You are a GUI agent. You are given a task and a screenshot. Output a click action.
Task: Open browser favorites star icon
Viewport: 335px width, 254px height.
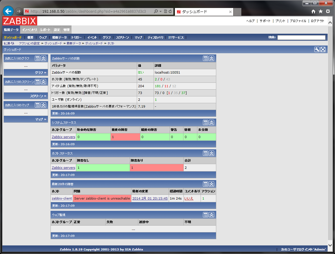pyautogui.click(x=321, y=11)
